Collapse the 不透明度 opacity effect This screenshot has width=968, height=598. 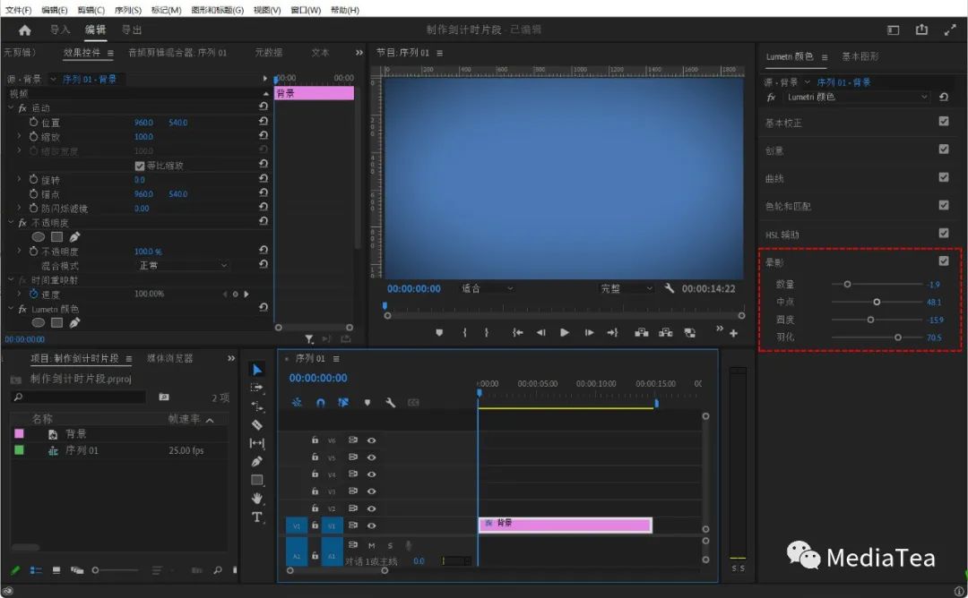(x=11, y=222)
